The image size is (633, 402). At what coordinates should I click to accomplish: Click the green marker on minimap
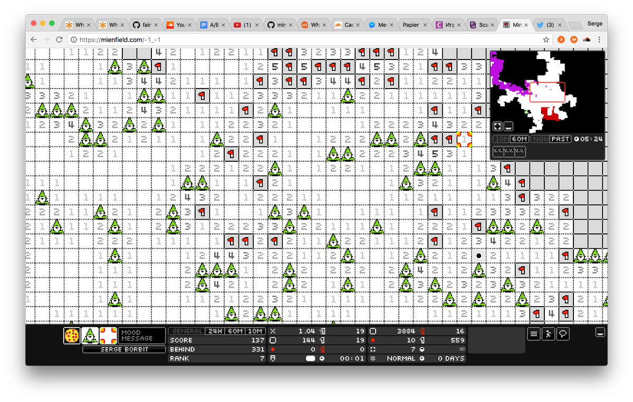click(x=526, y=111)
